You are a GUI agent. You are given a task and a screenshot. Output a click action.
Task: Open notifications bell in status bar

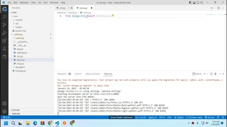point(223,117)
